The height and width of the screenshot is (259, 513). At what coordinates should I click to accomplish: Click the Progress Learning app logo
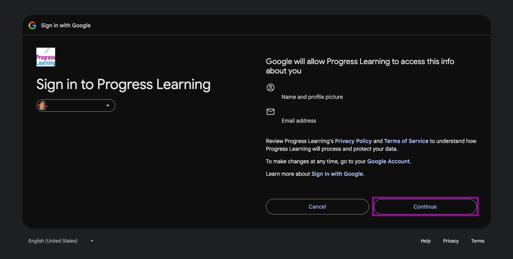[46, 57]
